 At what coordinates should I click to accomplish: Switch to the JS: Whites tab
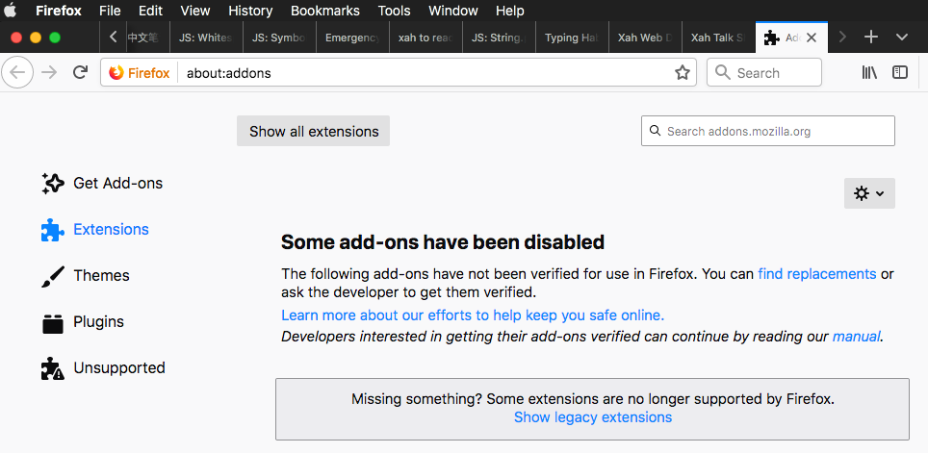click(x=206, y=38)
